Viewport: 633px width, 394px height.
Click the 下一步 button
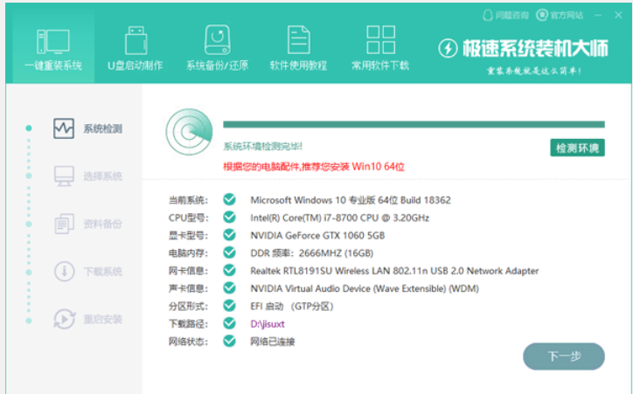click(563, 356)
